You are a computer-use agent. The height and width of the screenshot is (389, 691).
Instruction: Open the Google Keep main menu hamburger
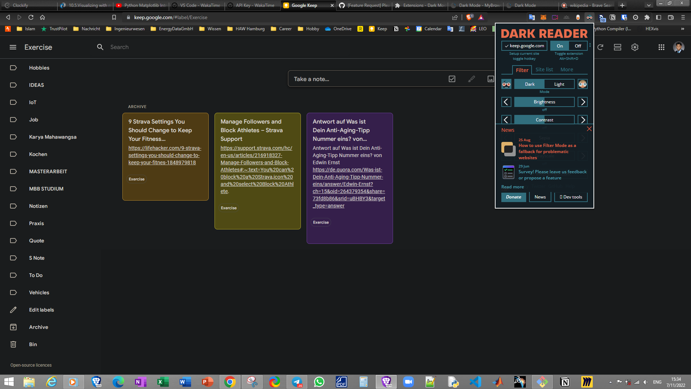tap(13, 47)
